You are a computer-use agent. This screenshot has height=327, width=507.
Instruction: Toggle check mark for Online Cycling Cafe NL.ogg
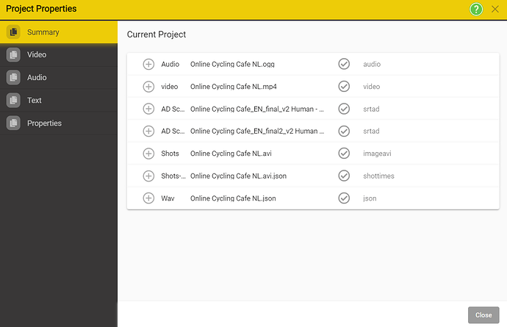click(344, 64)
